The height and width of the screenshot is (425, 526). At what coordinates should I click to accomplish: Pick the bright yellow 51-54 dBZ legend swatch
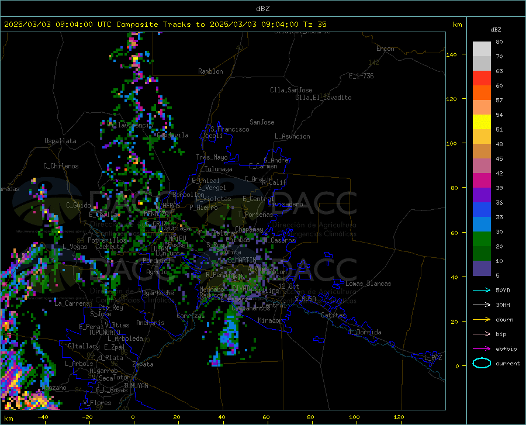pyautogui.click(x=482, y=122)
